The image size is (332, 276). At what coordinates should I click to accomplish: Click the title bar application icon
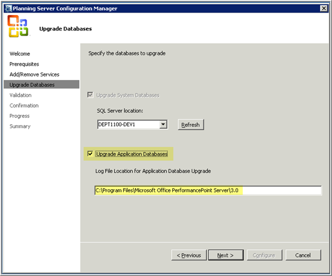pyautogui.click(x=9, y=9)
